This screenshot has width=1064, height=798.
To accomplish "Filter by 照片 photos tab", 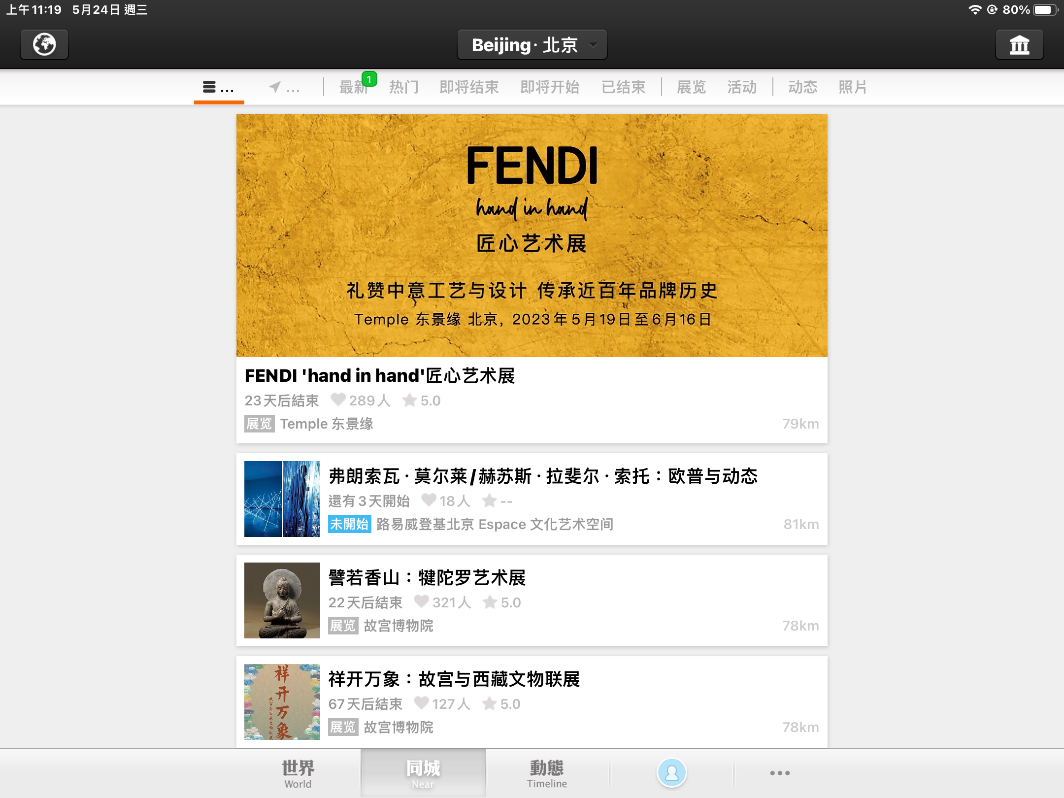I will pos(853,87).
